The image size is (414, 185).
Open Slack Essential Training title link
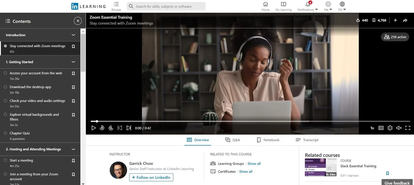point(358,166)
